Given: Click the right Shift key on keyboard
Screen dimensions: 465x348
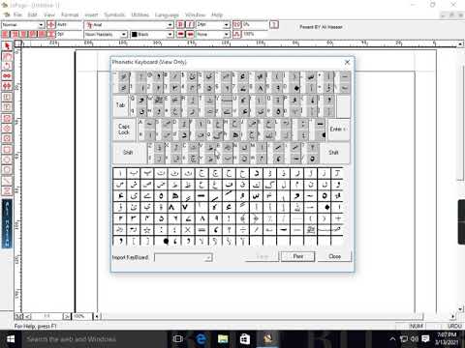Looking at the screenshot, I should click(334, 153).
